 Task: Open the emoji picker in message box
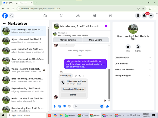(102, 106)
